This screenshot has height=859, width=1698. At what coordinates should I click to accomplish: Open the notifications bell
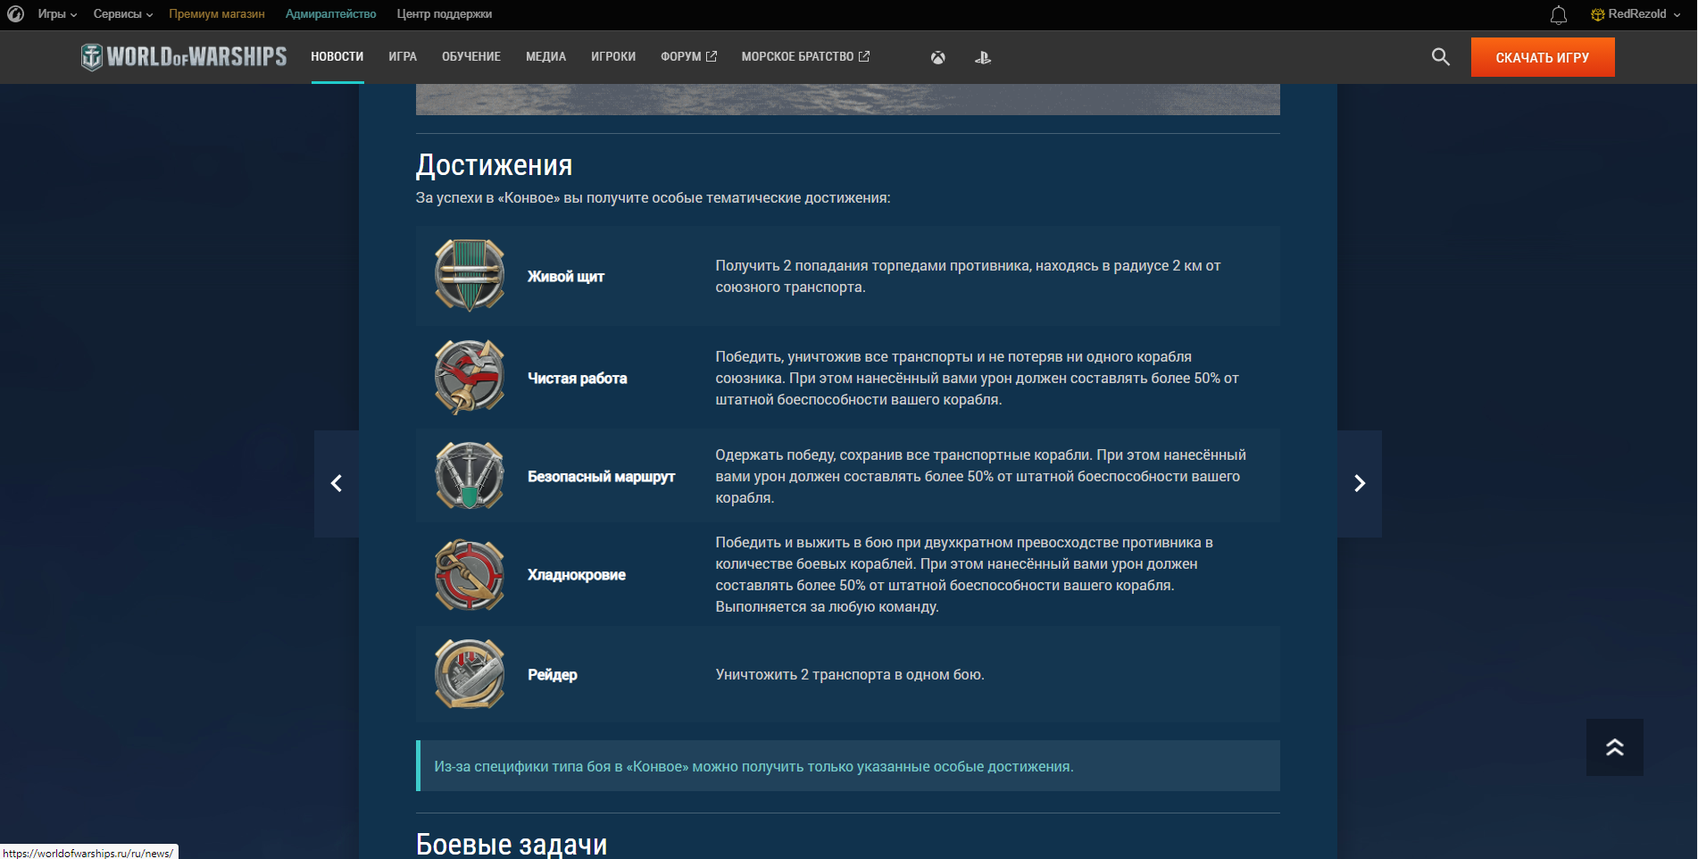pos(1558,15)
